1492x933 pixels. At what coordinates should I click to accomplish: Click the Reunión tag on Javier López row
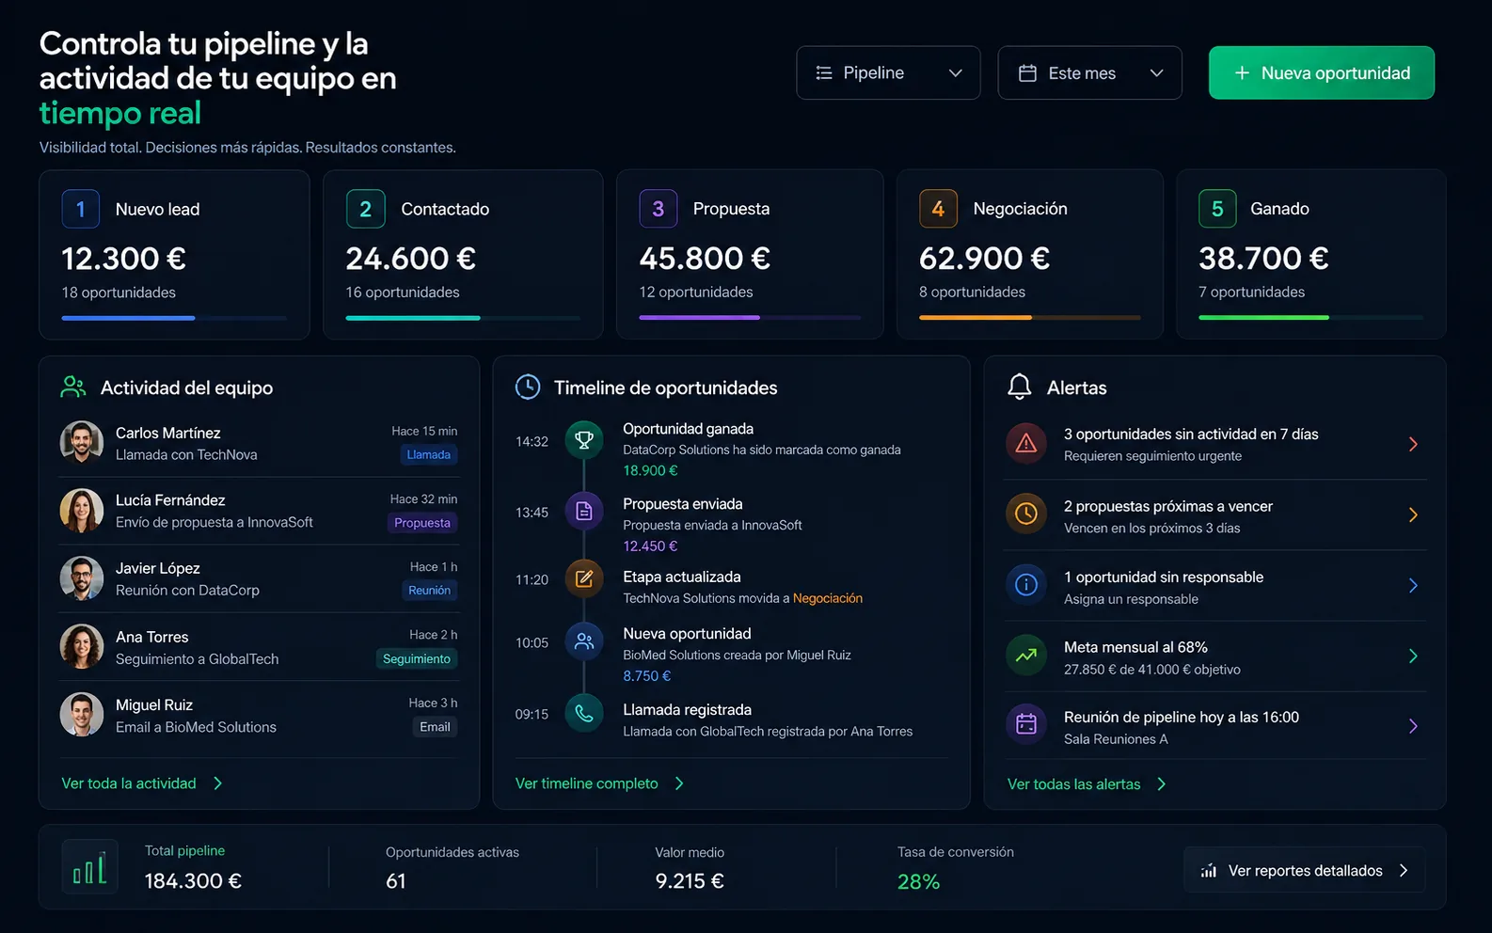429,590
